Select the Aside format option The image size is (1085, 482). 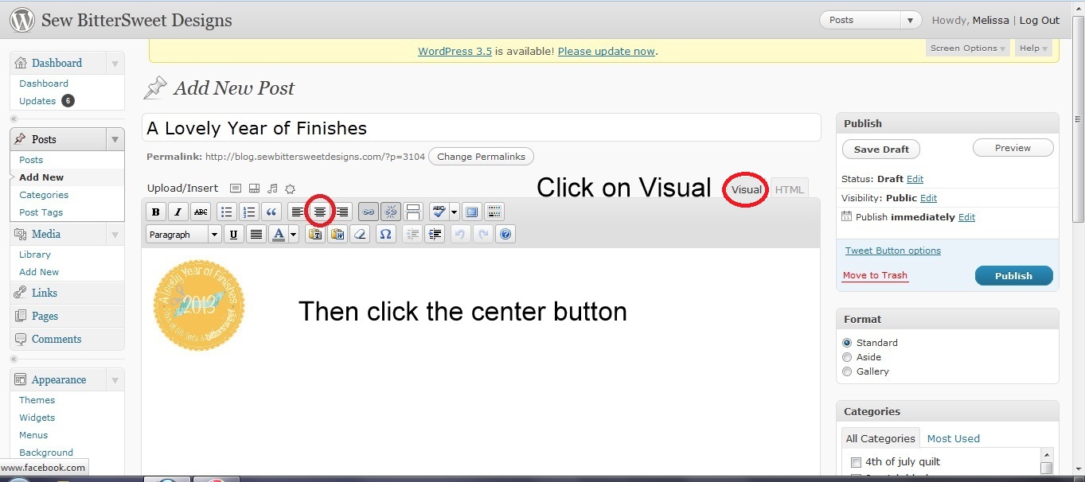tap(847, 357)
